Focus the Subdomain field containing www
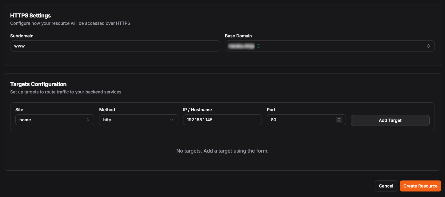Viewport: 445px width, 197px height. (115, 46)
